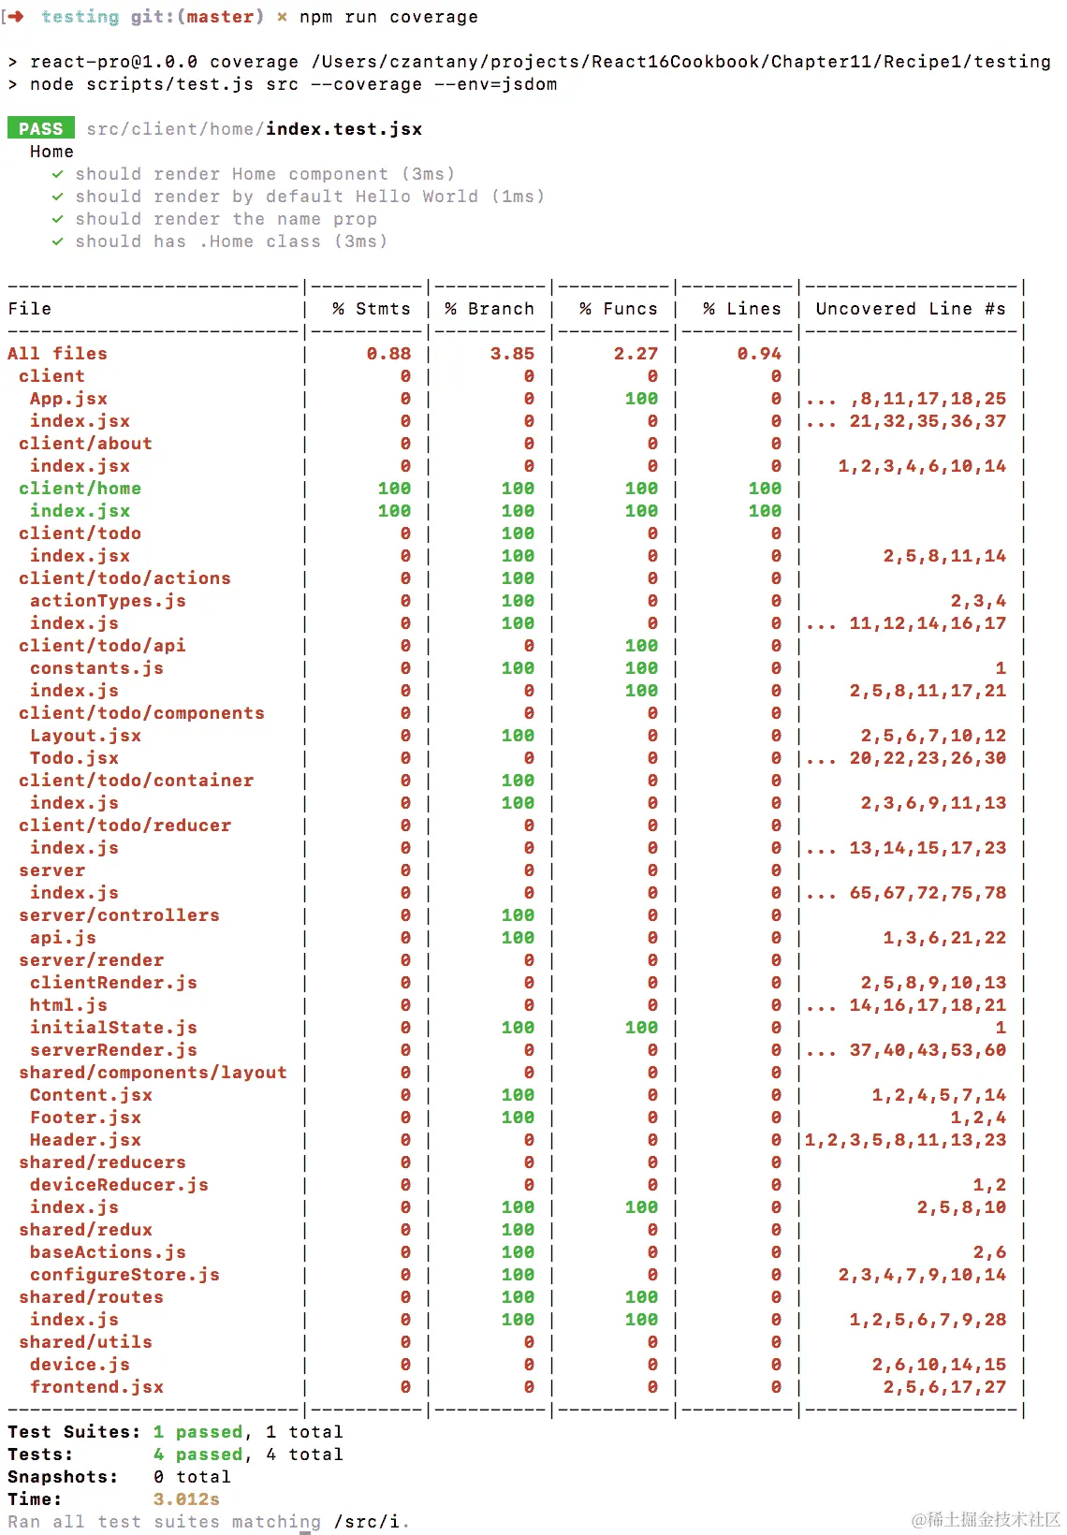Image resolution: width=1067 pixels, height=1535 pixels.
Task: Click the 0.88 statements value
Action: pos(388,354)
